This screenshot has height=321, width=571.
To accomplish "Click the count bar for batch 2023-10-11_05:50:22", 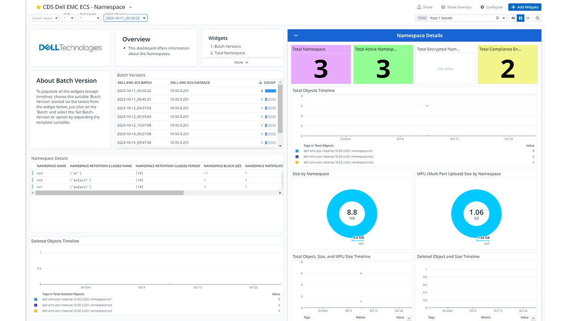I will click(x=270, y=91).
